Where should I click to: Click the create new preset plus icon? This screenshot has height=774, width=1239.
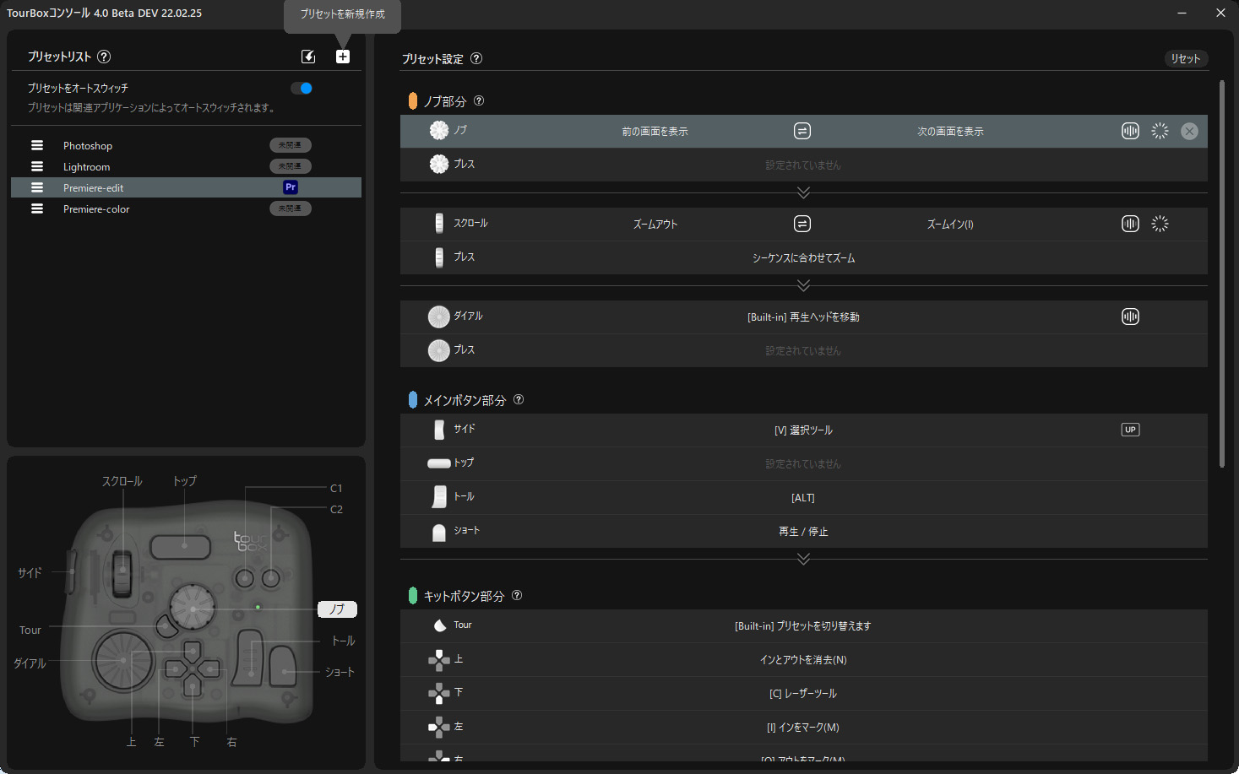click(x=342, y=57)
